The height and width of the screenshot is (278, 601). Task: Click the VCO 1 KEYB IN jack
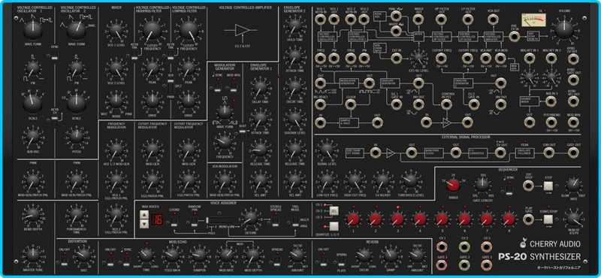pos(321,20)
